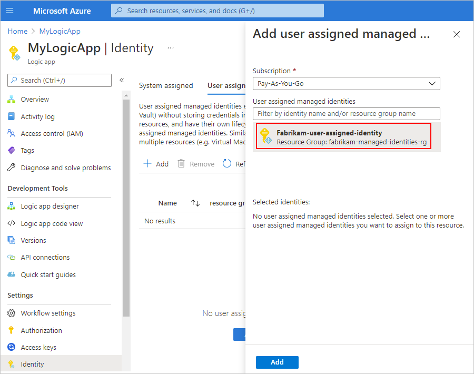Click the Overview icon in sidebar
This screenshot has height=374, width=474.
tap(12, 100)
